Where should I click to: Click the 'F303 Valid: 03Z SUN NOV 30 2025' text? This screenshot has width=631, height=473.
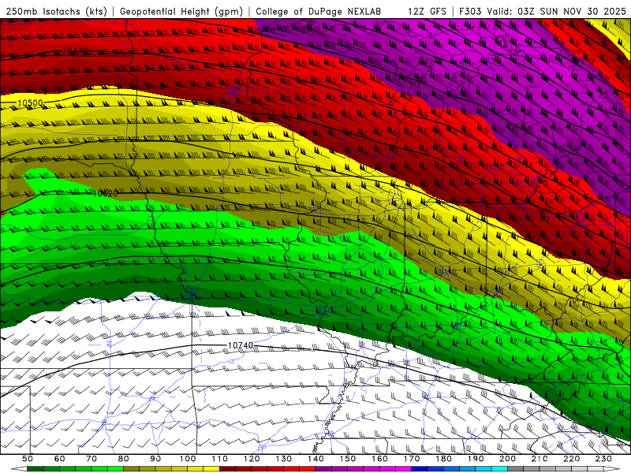click(543, 12)
